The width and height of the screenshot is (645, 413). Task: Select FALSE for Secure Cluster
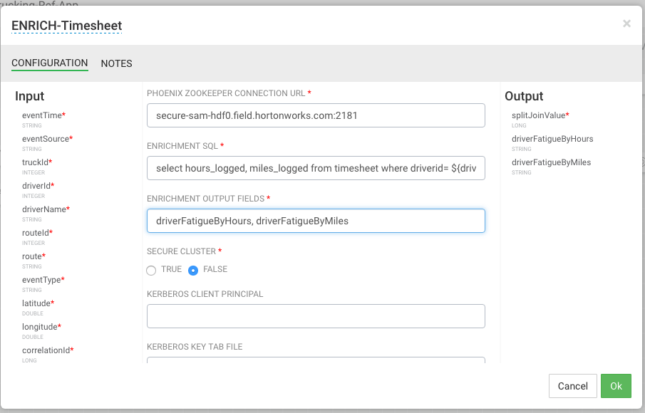[x=193, y=270]
